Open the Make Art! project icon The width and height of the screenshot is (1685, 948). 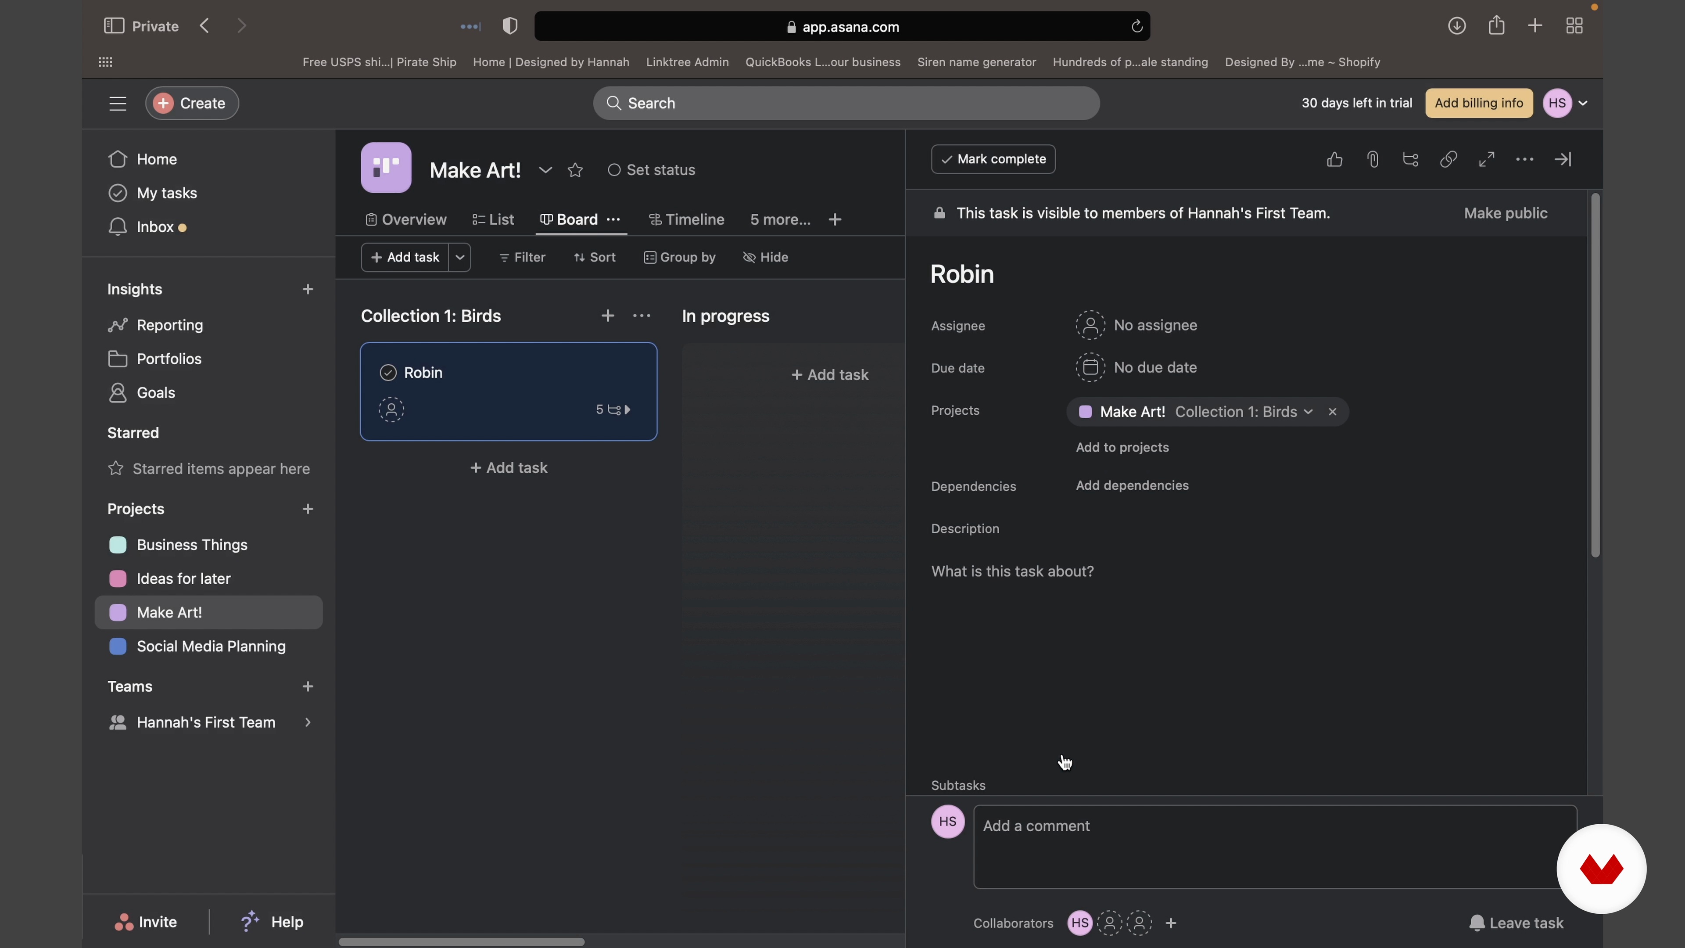pyautogui.click(x=386, y=168)
